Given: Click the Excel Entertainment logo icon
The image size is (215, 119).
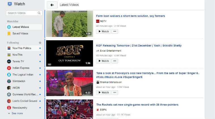Looking at the screenshot, I should click(98, 51).
